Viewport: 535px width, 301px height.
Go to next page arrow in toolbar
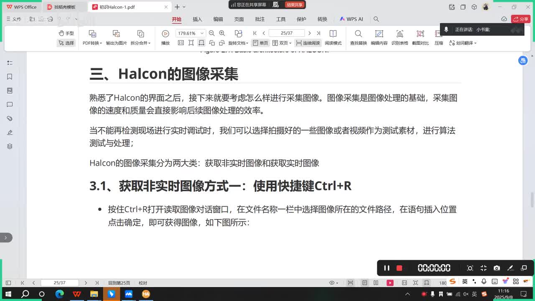[309, 33]
